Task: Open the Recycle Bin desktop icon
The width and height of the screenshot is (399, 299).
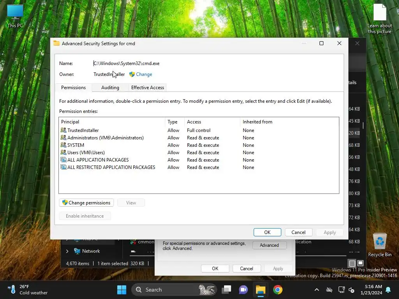Action: point(380,245)
